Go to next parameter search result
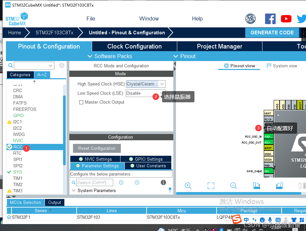 click(137, 182)
